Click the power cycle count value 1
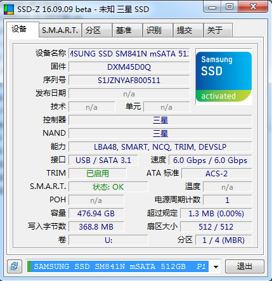The height and width of the screenshot is (281, 272). click(x=228, y=200)
